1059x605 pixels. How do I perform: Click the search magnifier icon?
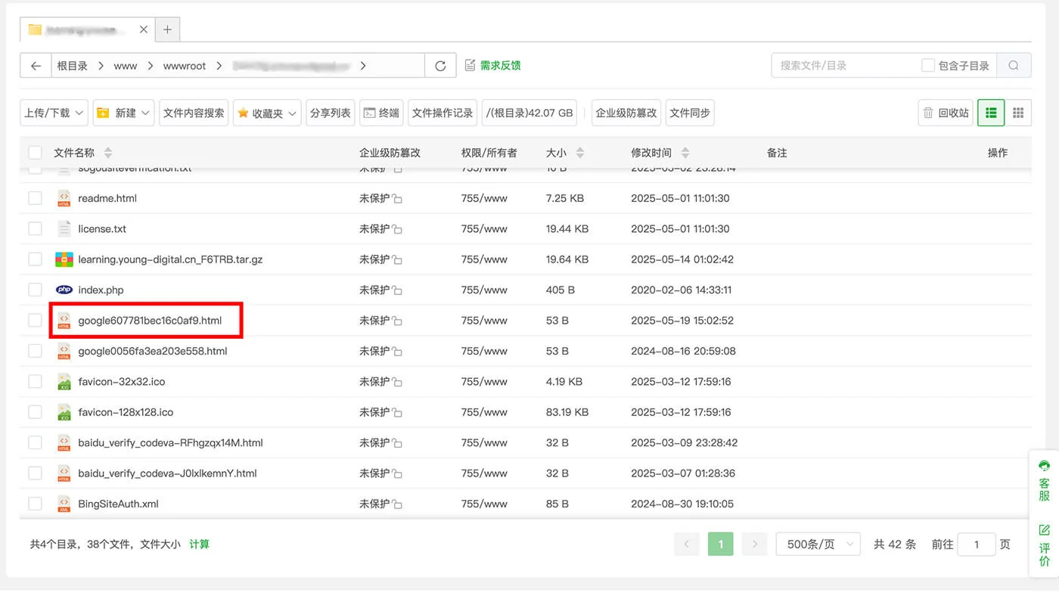click(1014, 65)
